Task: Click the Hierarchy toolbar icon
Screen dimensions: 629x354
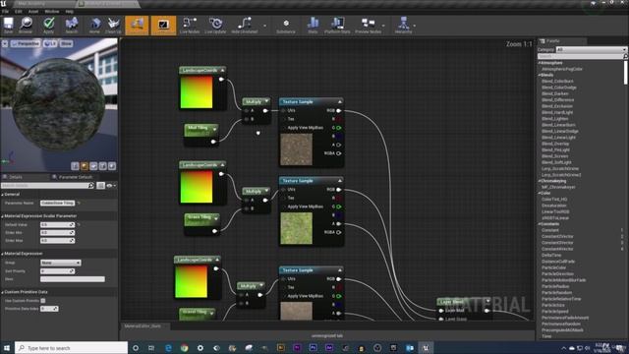Action: point(403,24)
